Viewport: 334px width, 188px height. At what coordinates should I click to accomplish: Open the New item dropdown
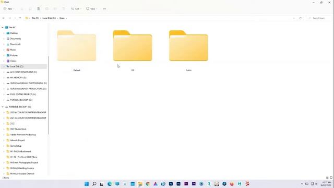[9, 9]
